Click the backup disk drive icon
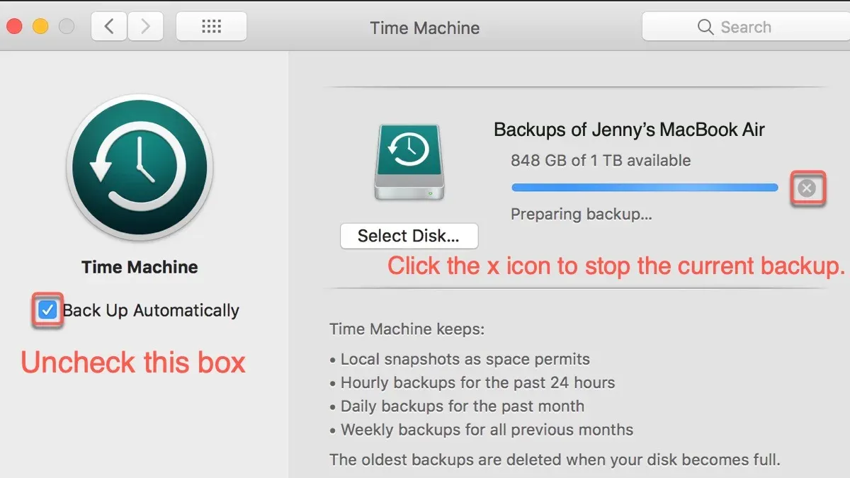The height and width of the screenshot is (478, 850). (x=409, y=162)
